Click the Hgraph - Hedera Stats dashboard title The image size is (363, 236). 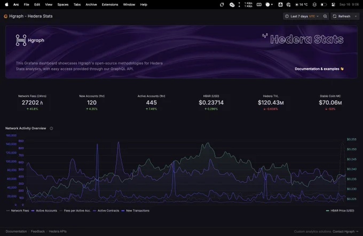click(31, 16)
